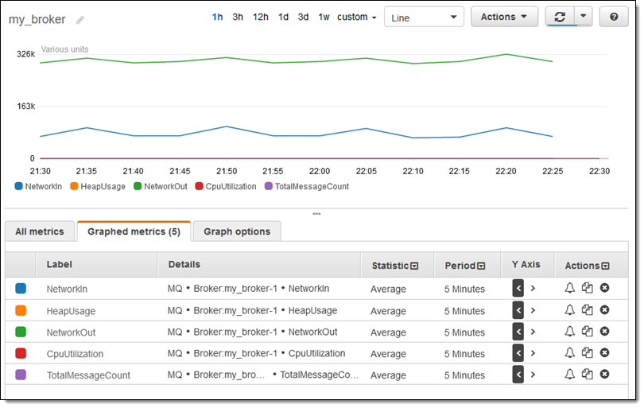Screen dimensions: 644x408
Task: Click the NetworkIn legend entry under graph
Action: (38, 186)
